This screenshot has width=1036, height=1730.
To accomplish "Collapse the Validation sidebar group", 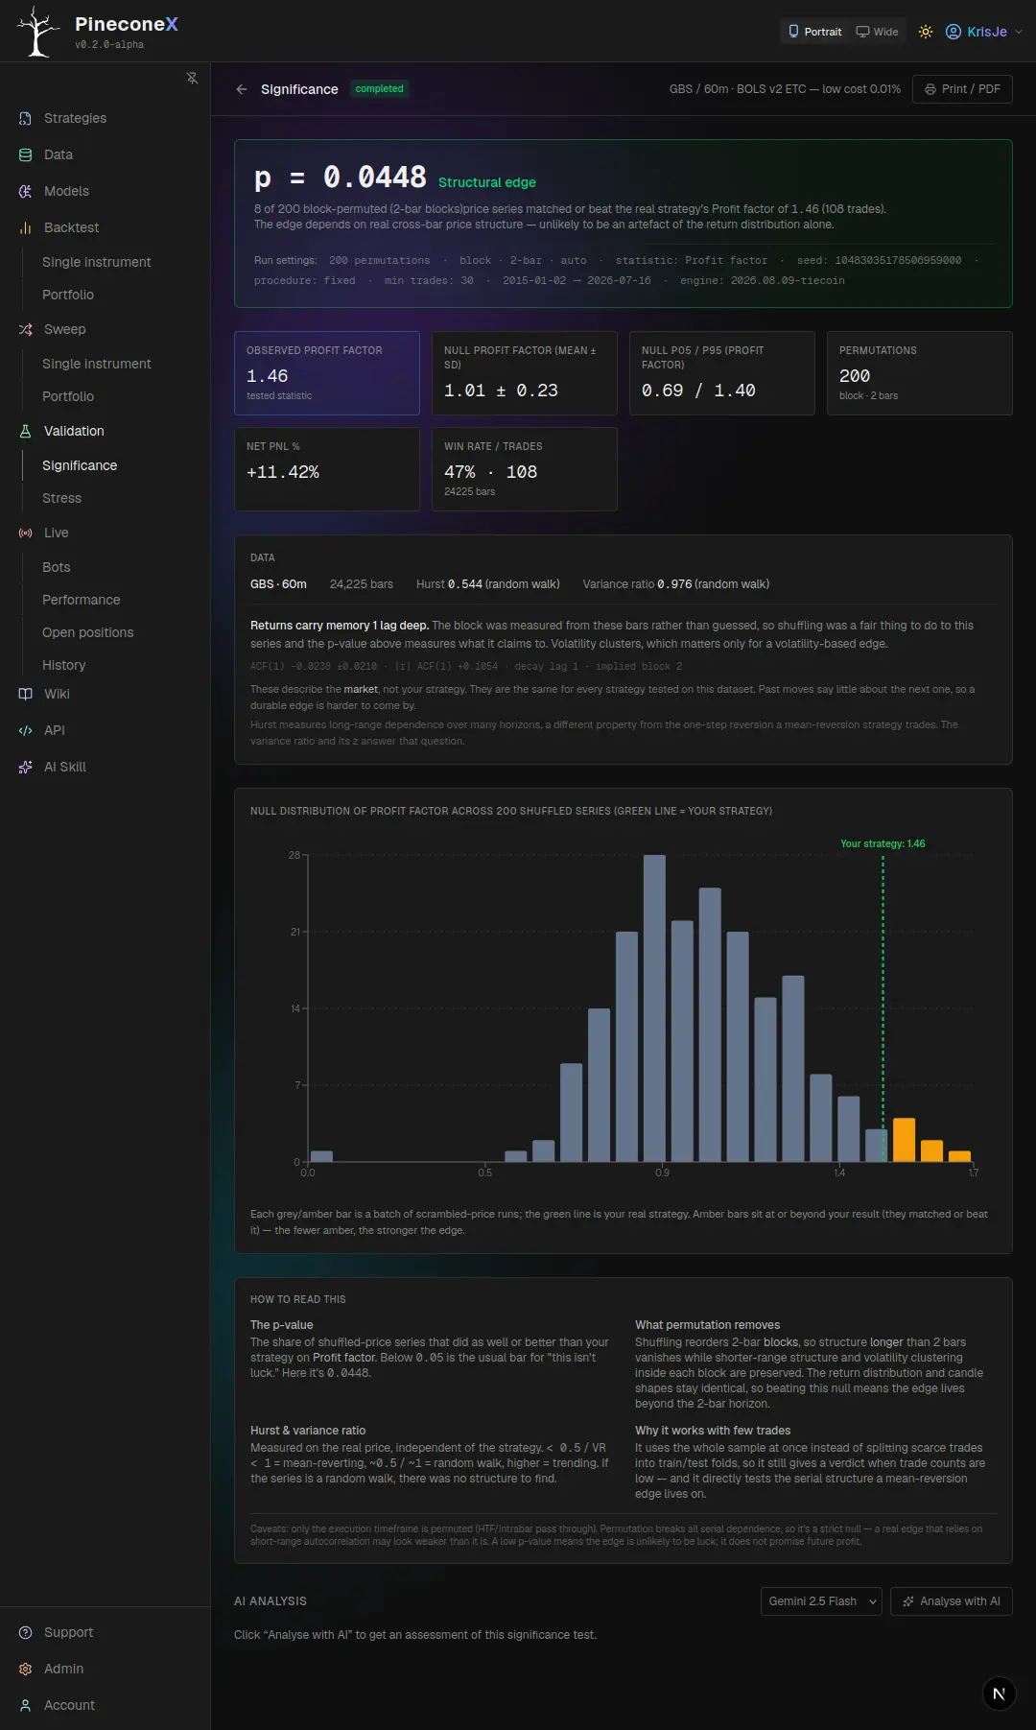I will (74, 431).
